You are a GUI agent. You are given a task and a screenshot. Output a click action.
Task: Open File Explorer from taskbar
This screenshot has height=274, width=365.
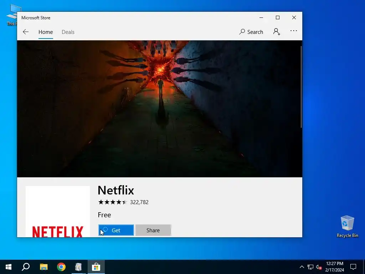point(43,267)
